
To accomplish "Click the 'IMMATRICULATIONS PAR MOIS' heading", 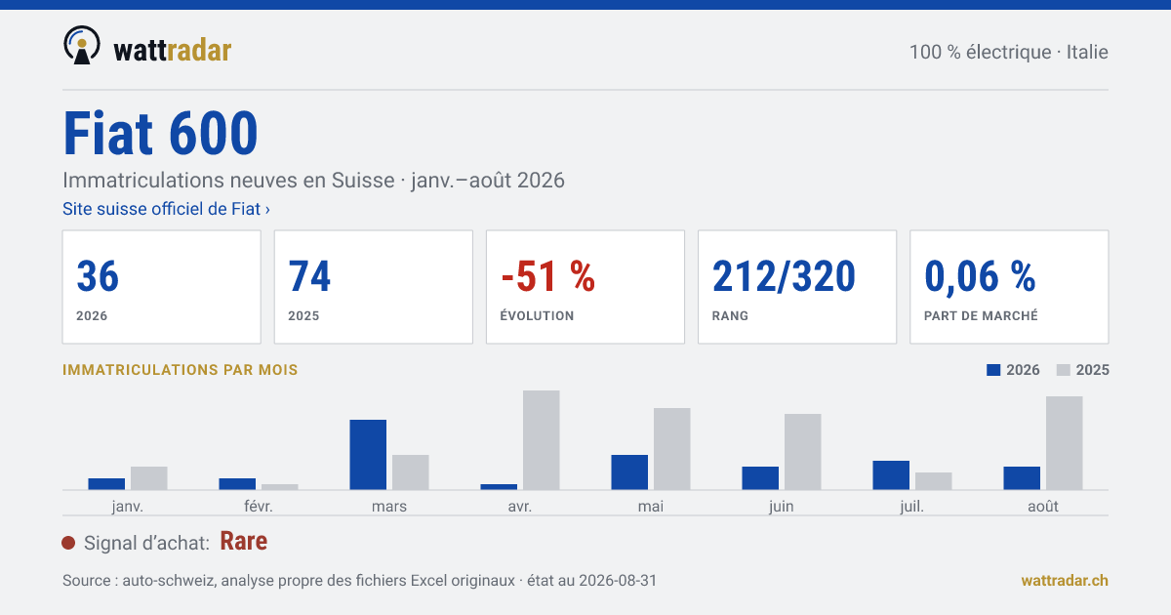I will tap(181, 370).
